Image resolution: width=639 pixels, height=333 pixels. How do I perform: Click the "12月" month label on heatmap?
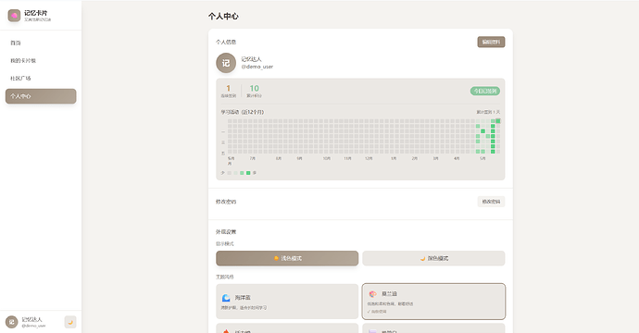(x=369, y=158)
